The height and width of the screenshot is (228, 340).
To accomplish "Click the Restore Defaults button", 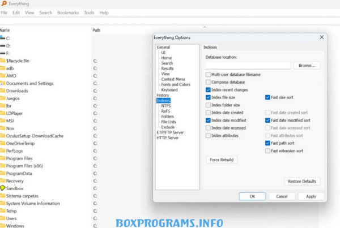I will point(302,181).
